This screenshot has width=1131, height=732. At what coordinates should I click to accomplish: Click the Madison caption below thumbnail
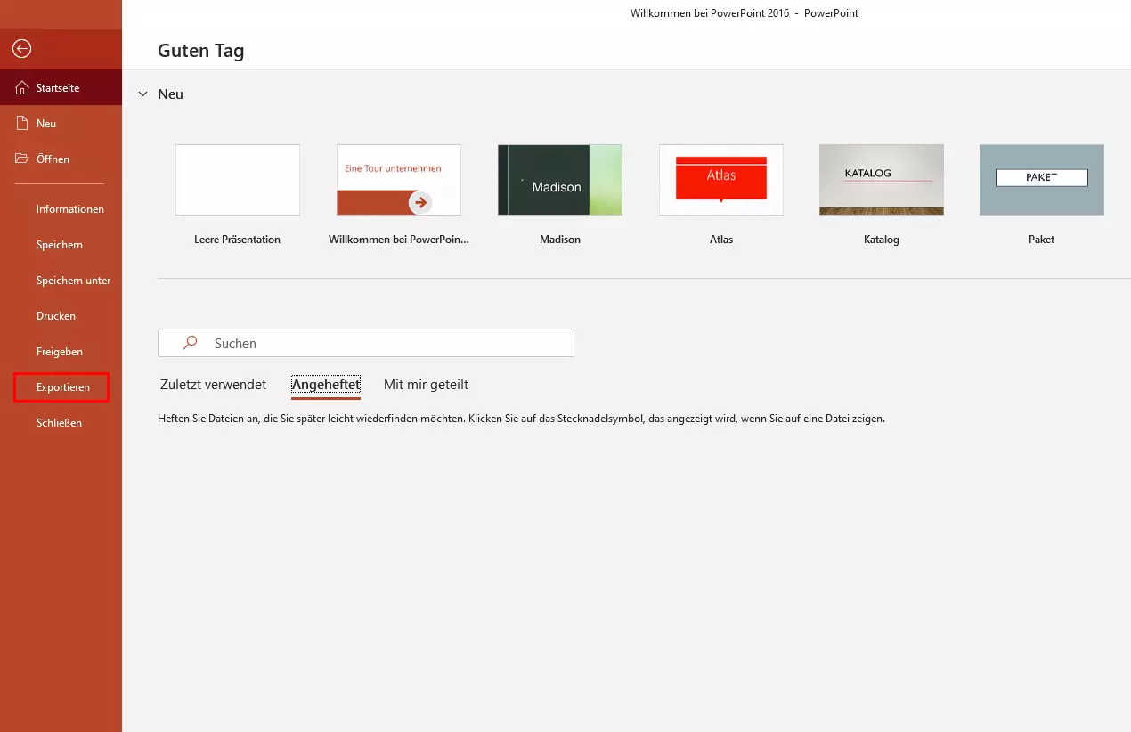pyautogui.click(x=560, y=240)
